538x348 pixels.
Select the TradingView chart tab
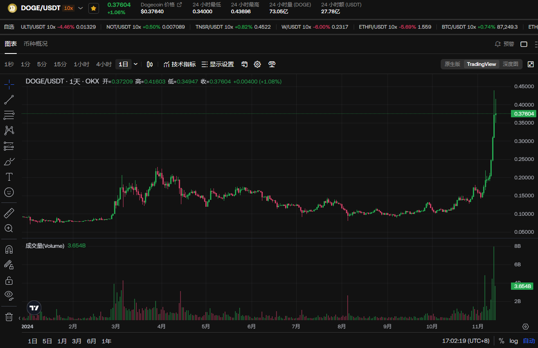coord(481,64)
